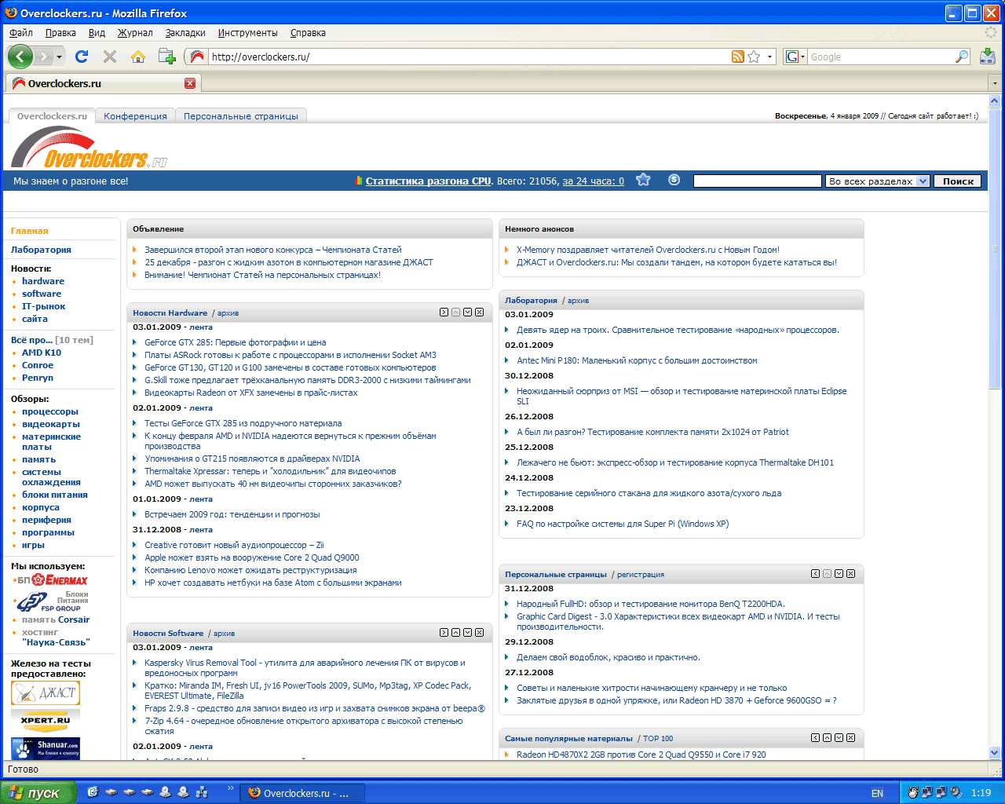This screenshot has width=1005, height=804.
Task: Open the Закладки menu
Action: coord(185,33)
